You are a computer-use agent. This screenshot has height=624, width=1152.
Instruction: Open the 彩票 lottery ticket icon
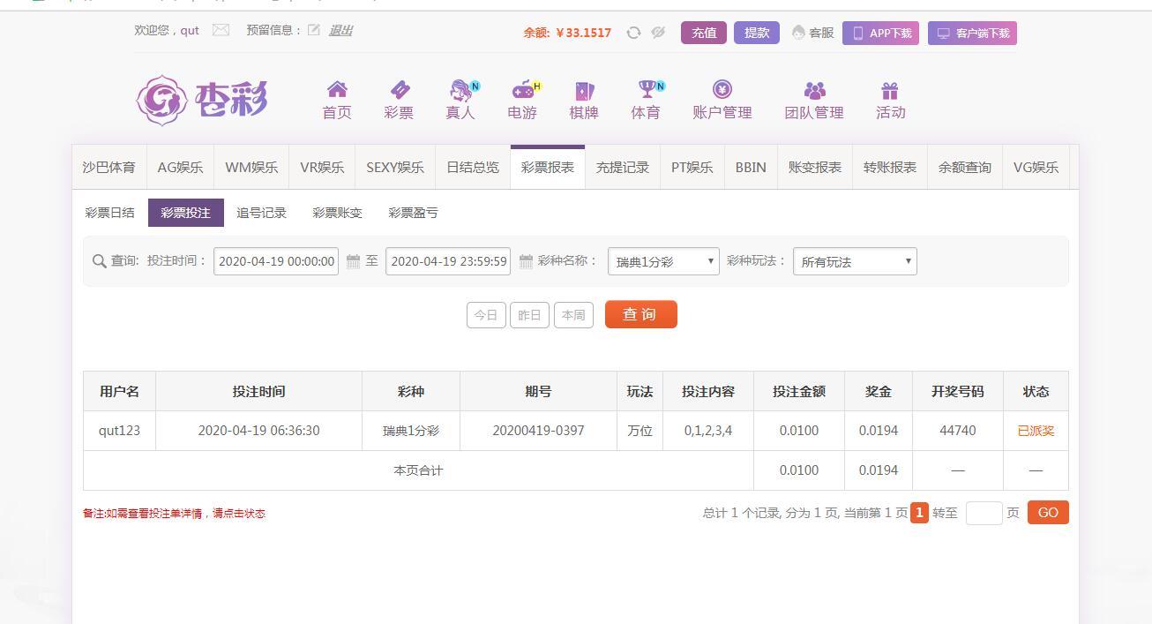(x=400, y=90)
